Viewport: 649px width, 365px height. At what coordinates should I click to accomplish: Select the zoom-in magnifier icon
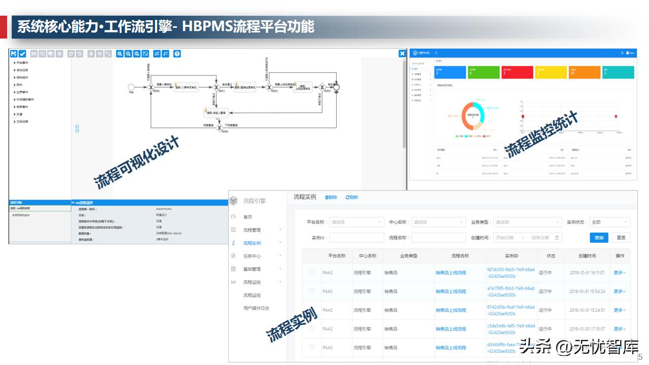pos(120,53)
